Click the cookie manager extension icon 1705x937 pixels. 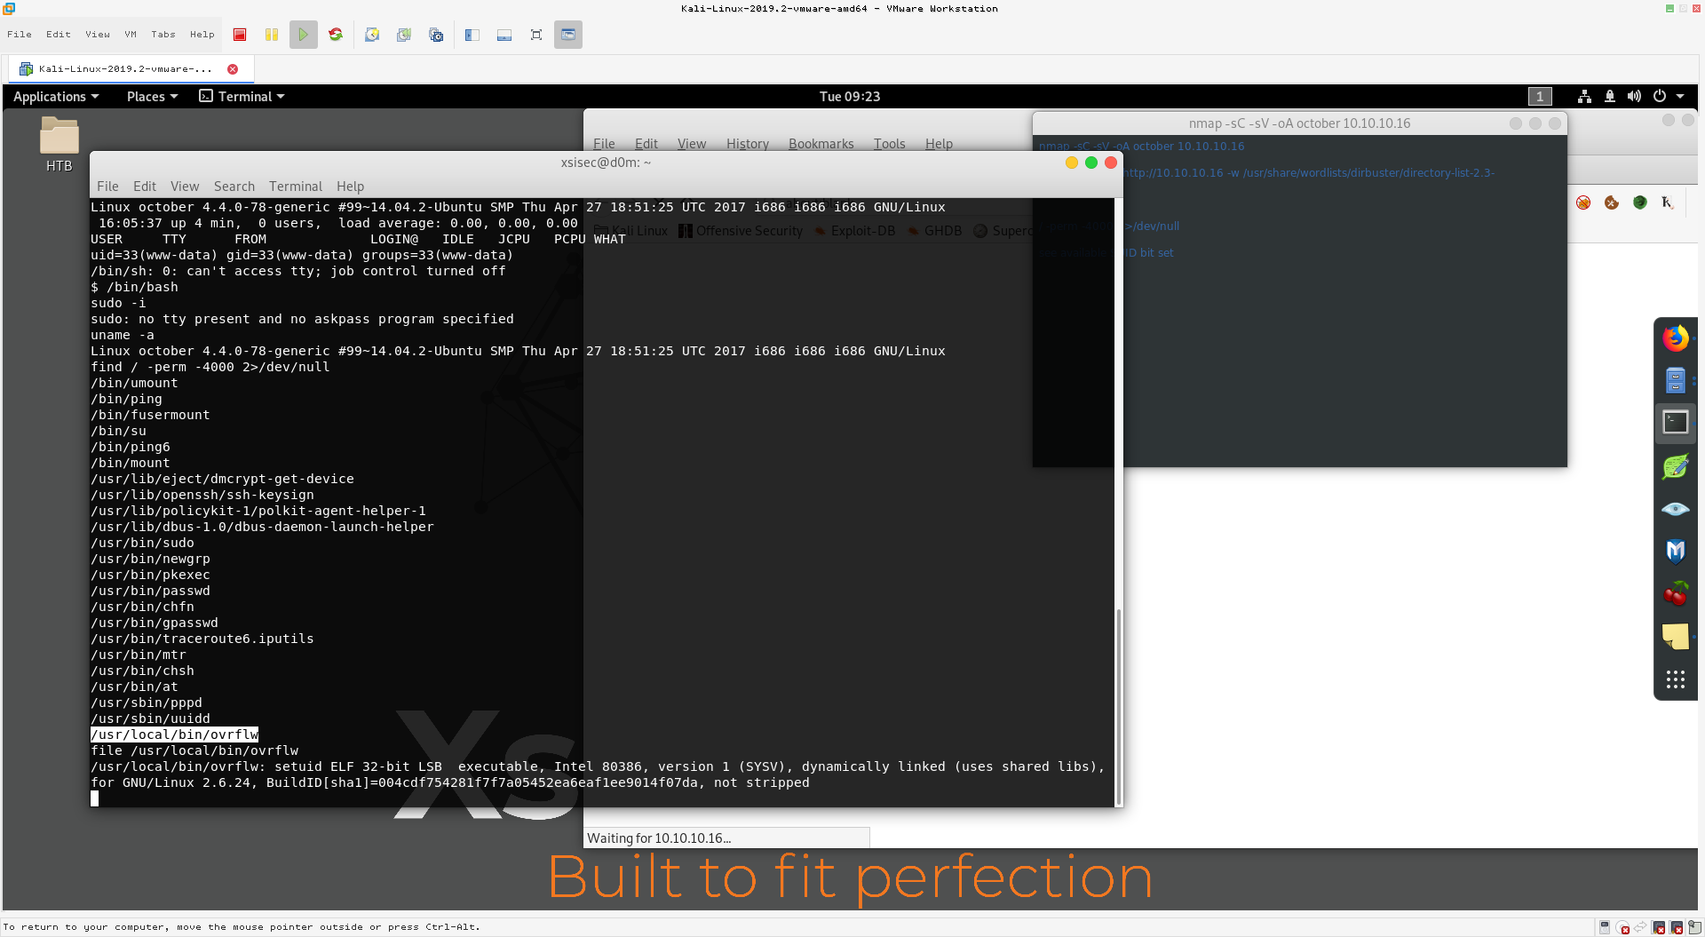[1612, 202]
